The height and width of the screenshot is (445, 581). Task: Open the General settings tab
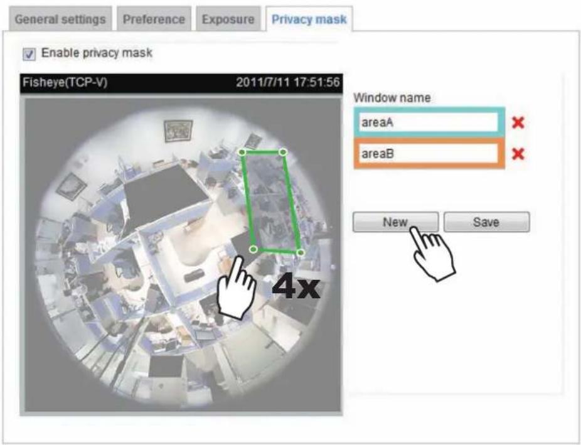pyautogui.click(x=60, y=19)
